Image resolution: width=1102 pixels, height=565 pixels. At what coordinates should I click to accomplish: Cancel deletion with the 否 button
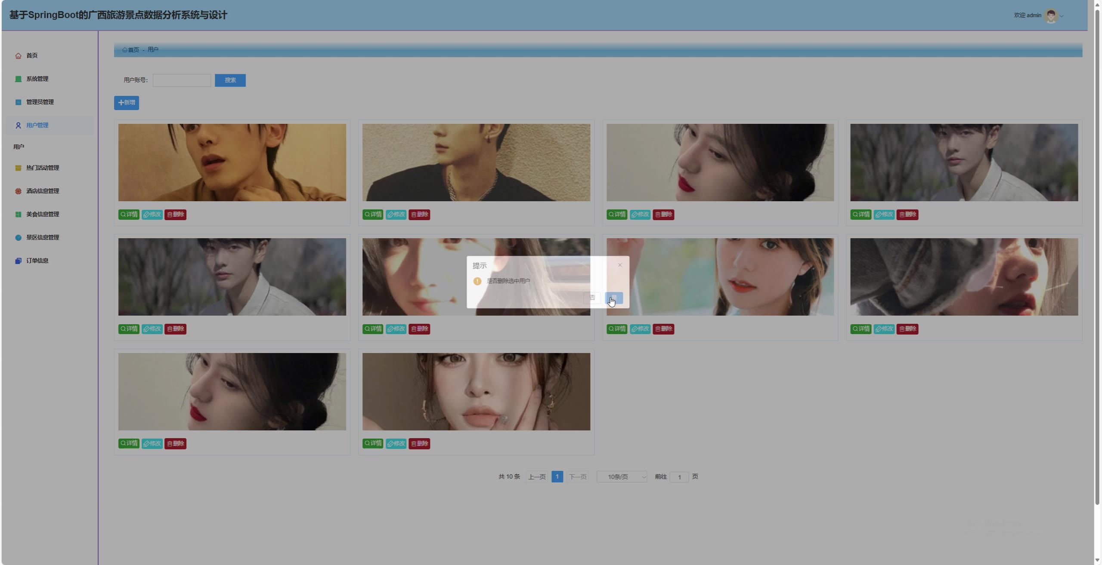tap(592, 298)
